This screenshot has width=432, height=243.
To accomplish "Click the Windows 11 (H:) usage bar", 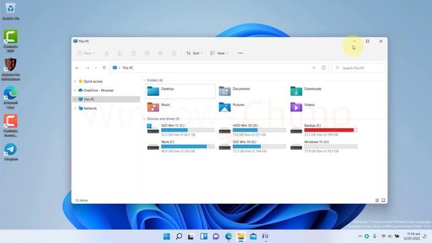I will [x=331, y=146].
